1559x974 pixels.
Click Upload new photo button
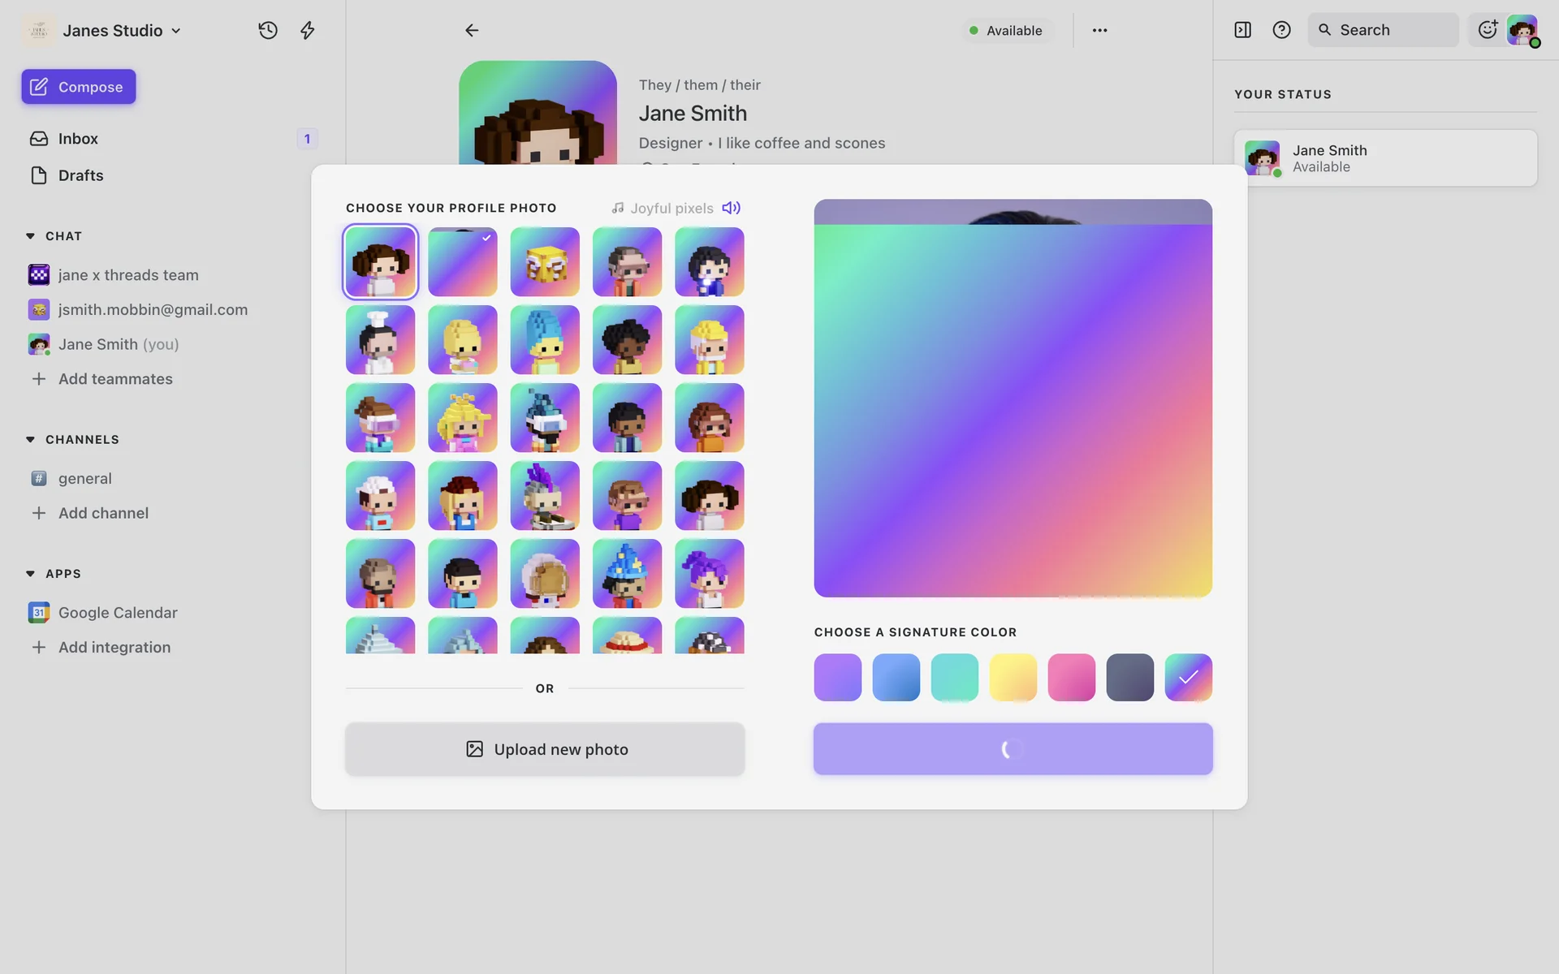coord(545,749)
